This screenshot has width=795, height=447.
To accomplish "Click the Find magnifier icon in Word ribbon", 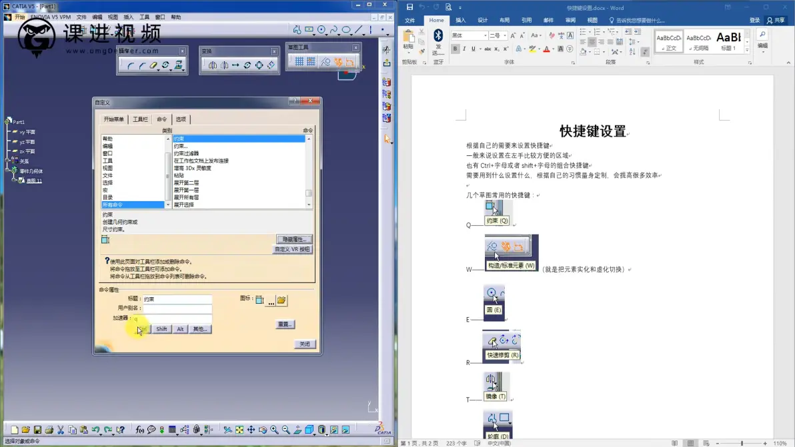I will point(762,35).
